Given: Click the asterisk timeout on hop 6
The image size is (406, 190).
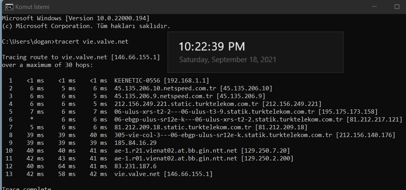Looking at the screenshot, I should tap(32, 120).
